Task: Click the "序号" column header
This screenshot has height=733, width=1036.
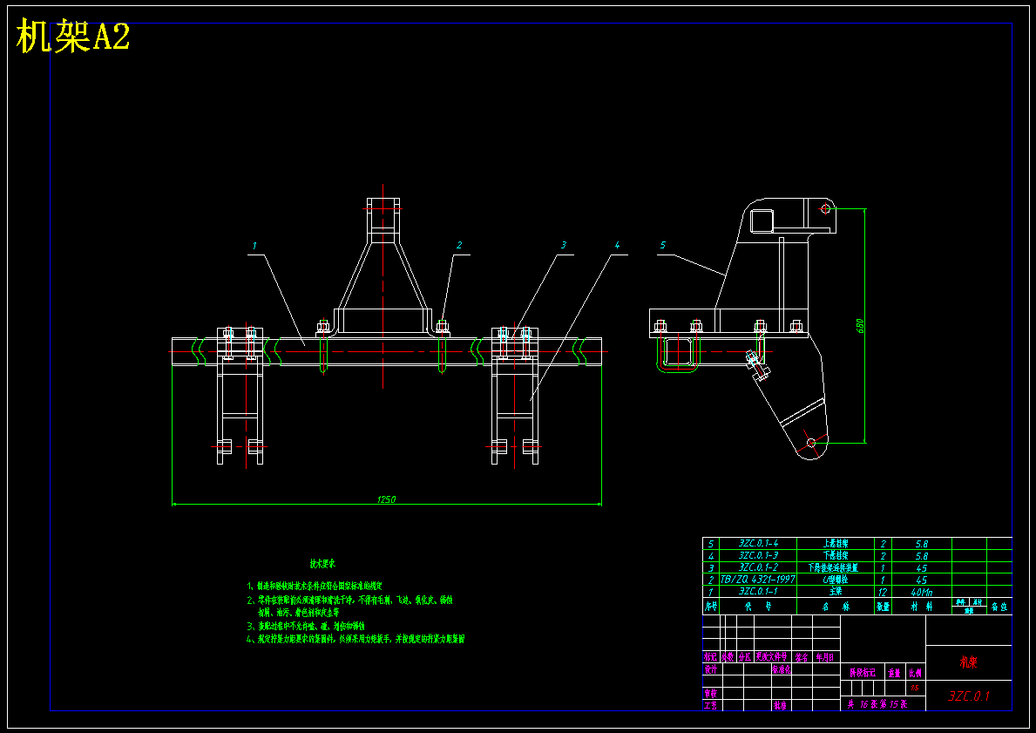Action: 711,606
